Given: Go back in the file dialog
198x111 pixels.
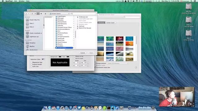Looking at the screenshot, I should click(x=26, y=14).
